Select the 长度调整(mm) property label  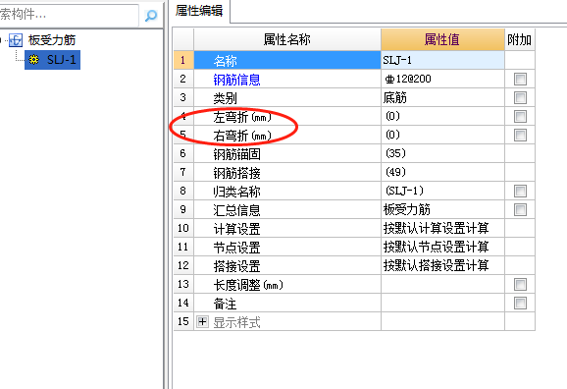[x=248, y=285]
